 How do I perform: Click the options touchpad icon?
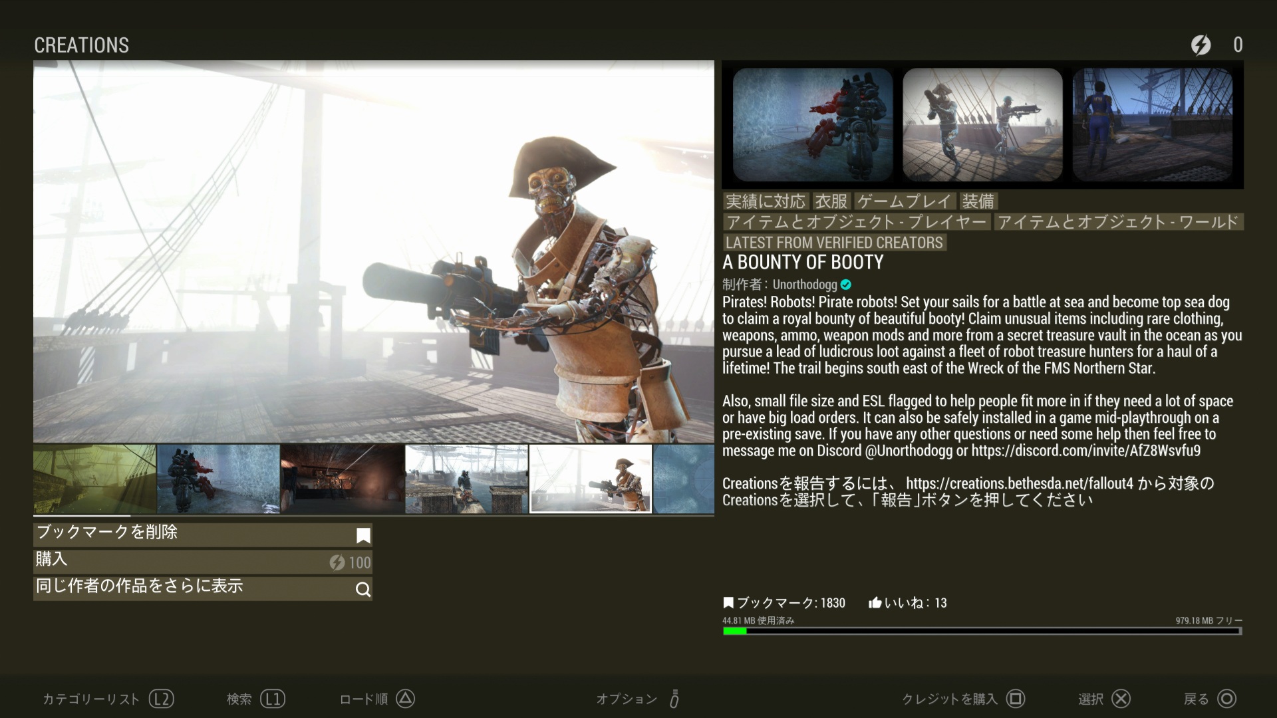tap(674, 699)
